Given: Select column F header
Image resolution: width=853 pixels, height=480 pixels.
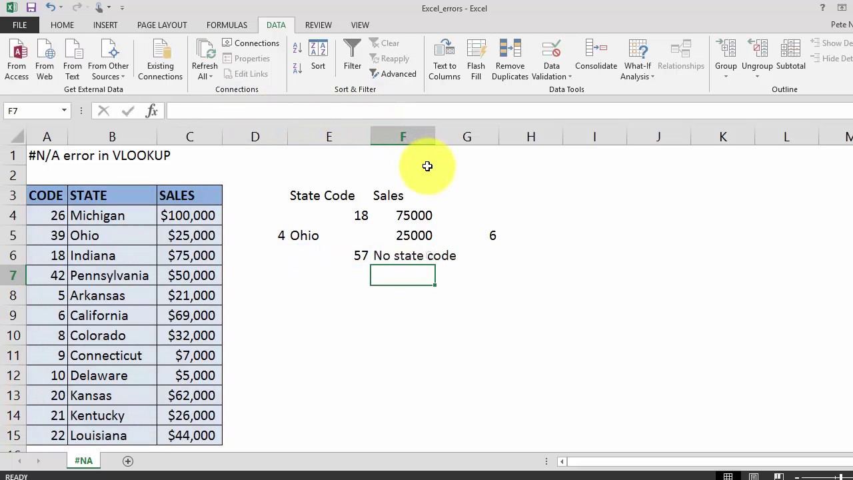Looking at the screenshot, I should [x=403, y=137].
